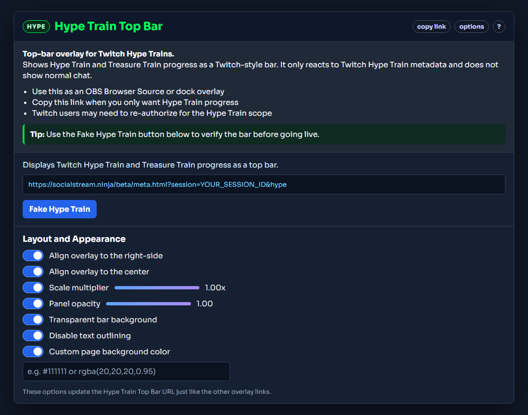The image size is (528, 415).
Task: Click the 1.00x scale value
Action: 215,287
